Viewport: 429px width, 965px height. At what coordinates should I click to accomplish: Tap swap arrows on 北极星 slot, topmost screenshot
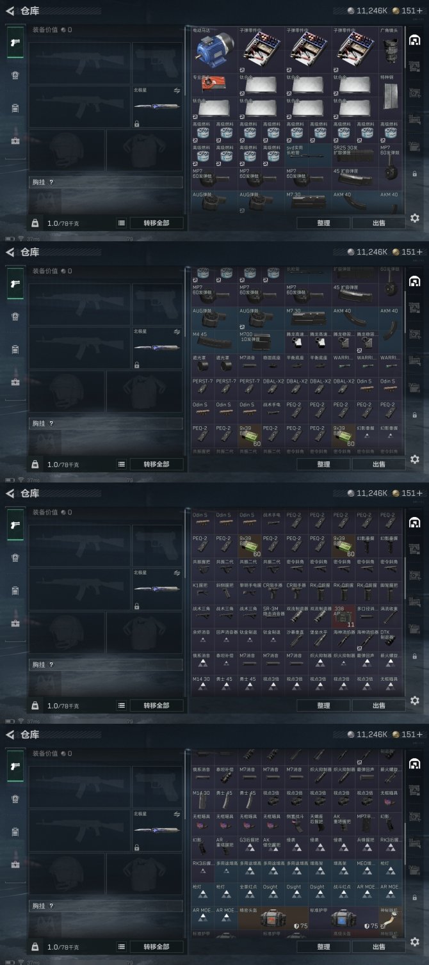(x=177, y=91)
